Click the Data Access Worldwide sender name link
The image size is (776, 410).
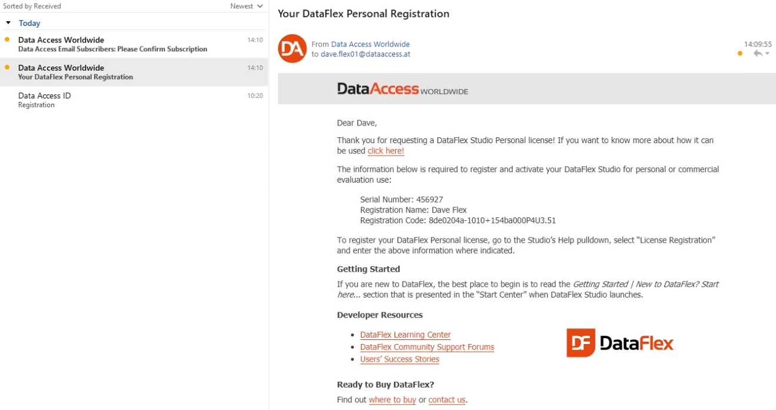[370, 44]
